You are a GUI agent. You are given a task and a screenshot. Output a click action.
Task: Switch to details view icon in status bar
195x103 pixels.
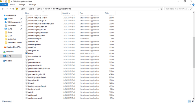tap(190, 101)
